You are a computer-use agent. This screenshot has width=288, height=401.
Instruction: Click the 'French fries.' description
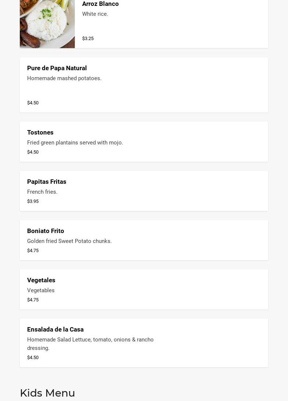42,192
